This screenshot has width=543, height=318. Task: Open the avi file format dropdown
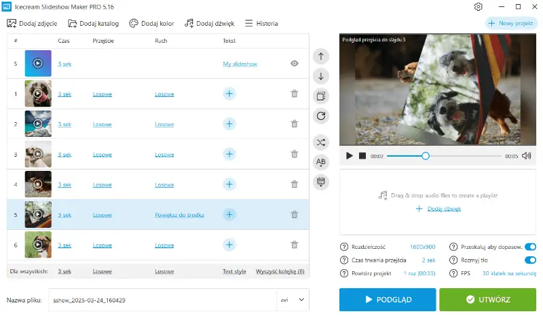pos(293,300)
